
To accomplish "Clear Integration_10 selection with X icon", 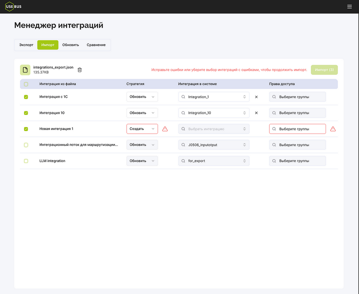I will coord(256,113).
